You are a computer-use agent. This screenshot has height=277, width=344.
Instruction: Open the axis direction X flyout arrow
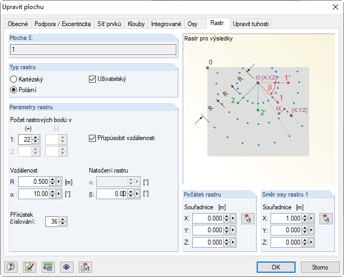pyautogui.click(x=311, y=218)
